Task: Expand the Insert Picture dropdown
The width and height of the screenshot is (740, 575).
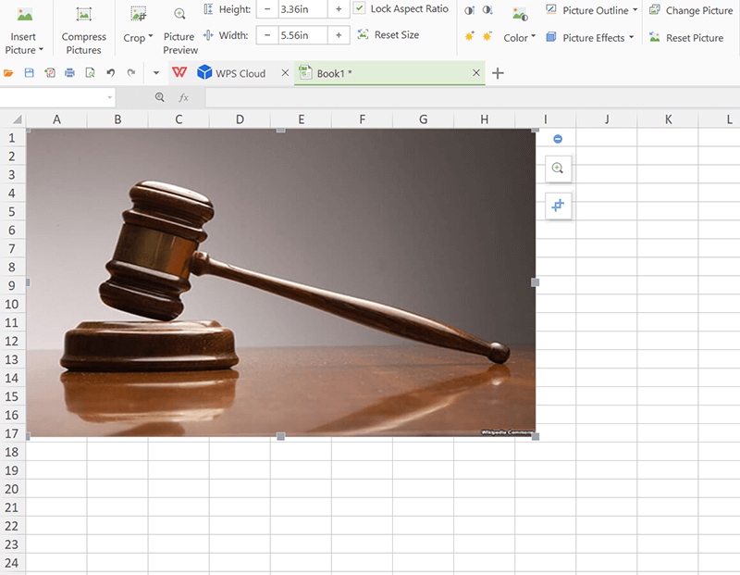Action: (24, 50)
